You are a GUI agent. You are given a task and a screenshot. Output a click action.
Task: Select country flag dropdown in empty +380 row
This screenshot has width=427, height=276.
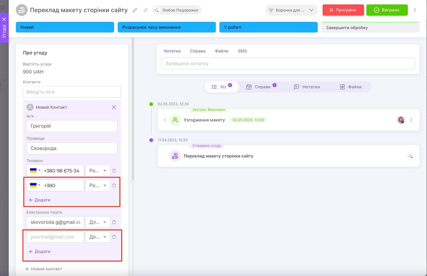pyautogui.click(x=35, y=185)
